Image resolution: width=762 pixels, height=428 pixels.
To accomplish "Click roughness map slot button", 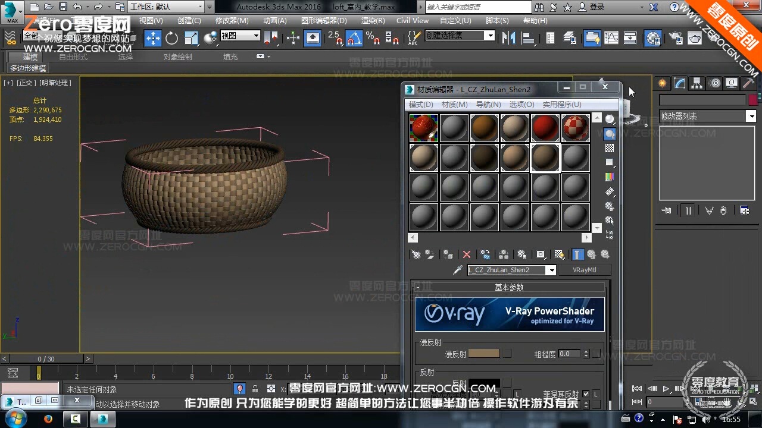I will [x=596, y=354].
